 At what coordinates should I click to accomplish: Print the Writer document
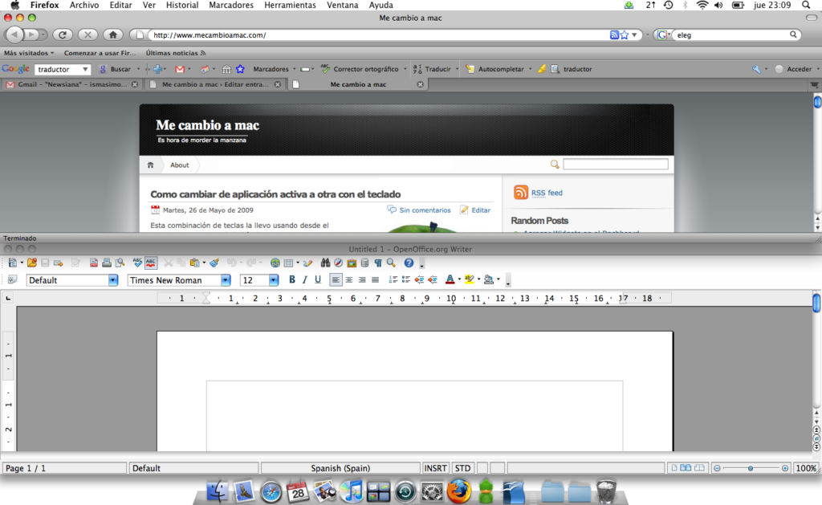point(107,263)
